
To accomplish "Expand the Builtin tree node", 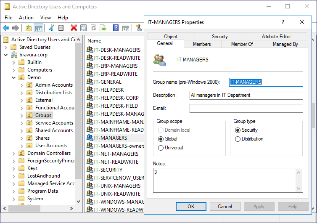I will (x=14, y=62).
